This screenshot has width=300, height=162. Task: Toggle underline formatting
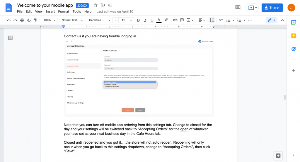pyautogui.click(x=152, y=20)
